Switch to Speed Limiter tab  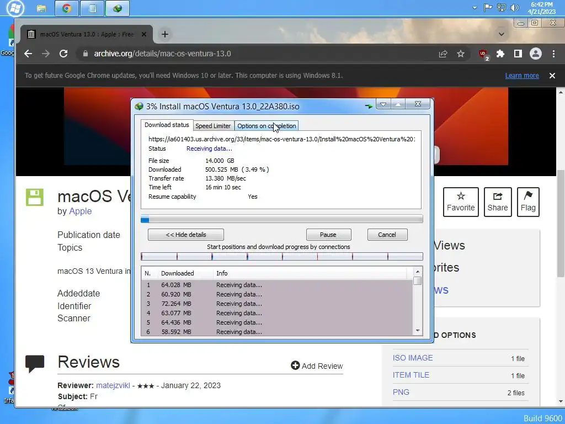pyautogui.click(x=213, y=126)
